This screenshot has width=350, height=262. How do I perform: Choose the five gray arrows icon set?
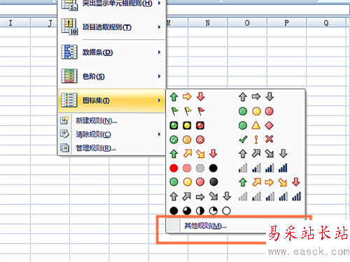point(200,196)
